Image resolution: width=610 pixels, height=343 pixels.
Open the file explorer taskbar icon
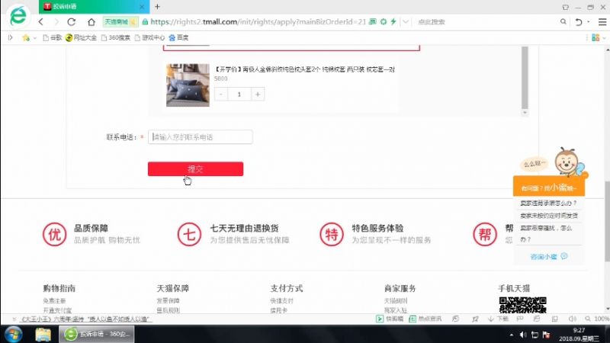pyautogui.click(x=43, y=334)
